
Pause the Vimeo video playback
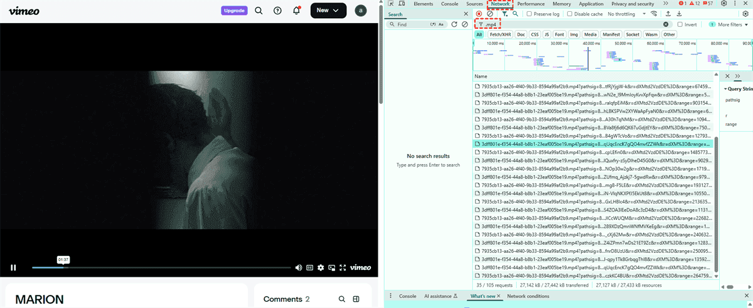tap(13, 267)
